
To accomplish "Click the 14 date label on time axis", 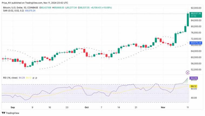I will (x=119, y=107).
